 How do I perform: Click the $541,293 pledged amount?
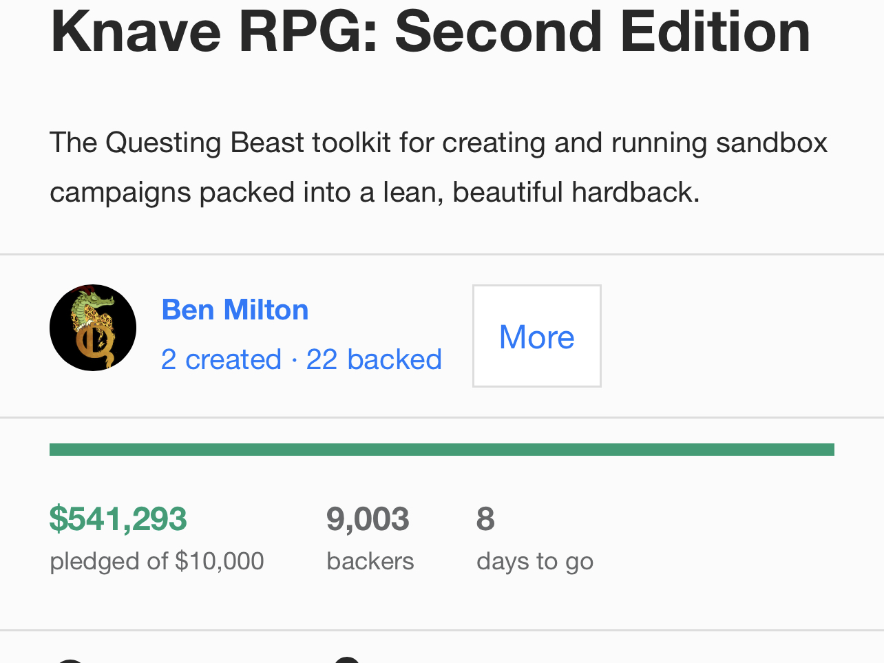click(118, 519)
